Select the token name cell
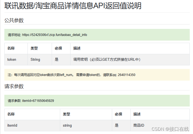193x134 pixels. tap(16, 60)
